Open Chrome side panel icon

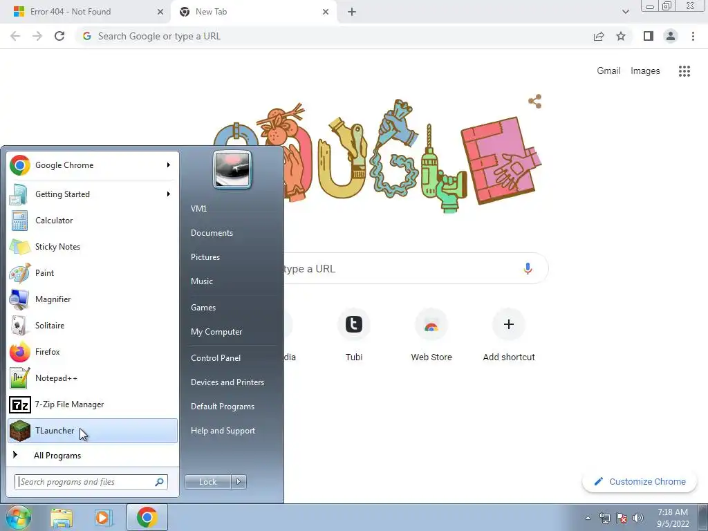click(x=649, y=36)
